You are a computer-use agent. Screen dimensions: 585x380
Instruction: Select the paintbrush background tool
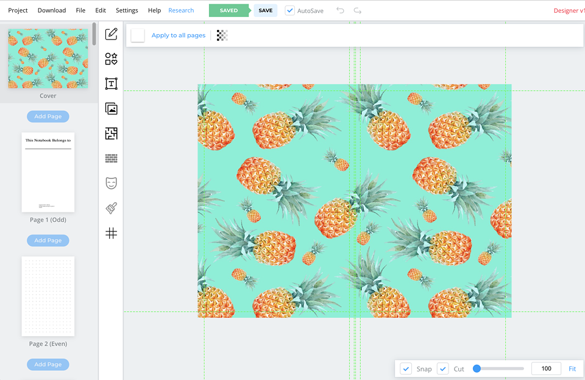coord(111,208)
